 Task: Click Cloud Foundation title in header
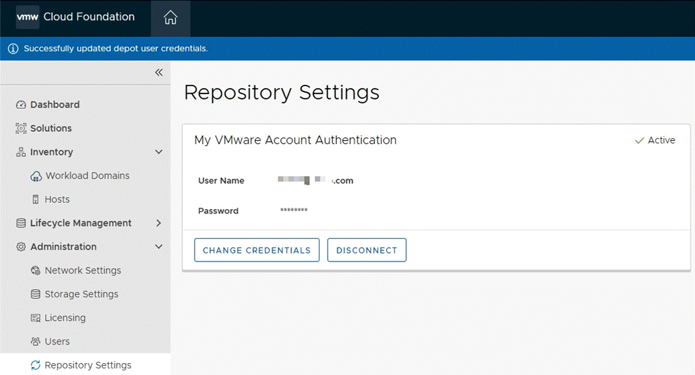89,17
